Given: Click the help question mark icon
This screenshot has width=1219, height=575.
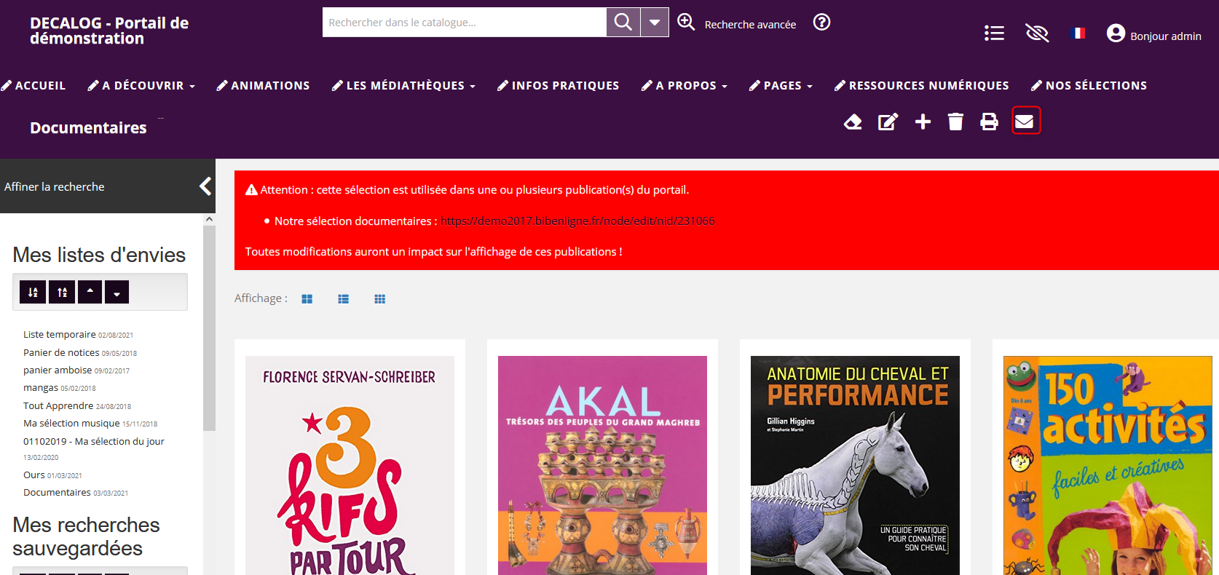Looking at the screenshot, I should pyautogui.click(x=821, y=22).
